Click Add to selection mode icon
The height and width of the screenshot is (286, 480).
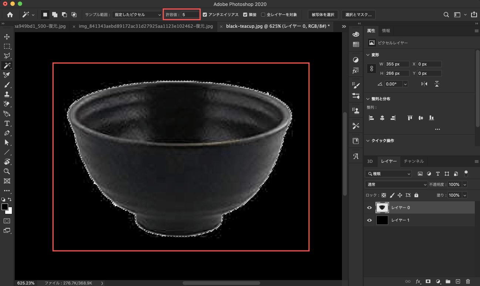pos(55,14)
